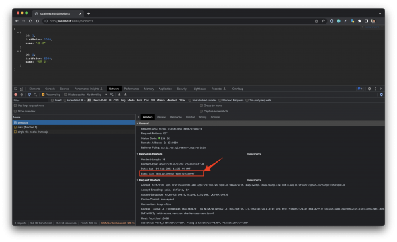Screen dimensions: 397x242
Task: Close the request details pane
Action: pyautogui.click(x=138, y=117)
